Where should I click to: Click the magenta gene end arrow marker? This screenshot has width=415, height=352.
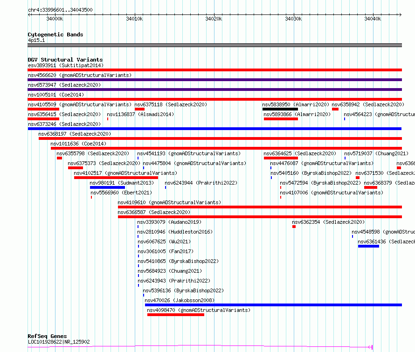[371, 347]
